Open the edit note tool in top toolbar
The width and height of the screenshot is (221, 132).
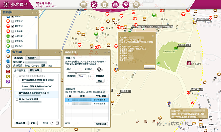click(x=104, y=5)
